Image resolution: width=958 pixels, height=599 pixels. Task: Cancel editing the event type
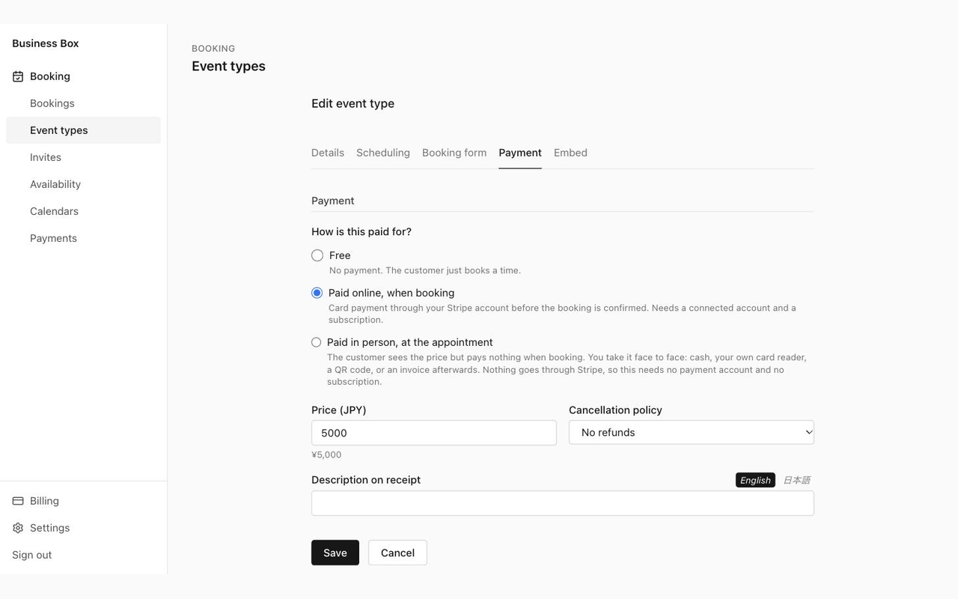click(397, 553)
